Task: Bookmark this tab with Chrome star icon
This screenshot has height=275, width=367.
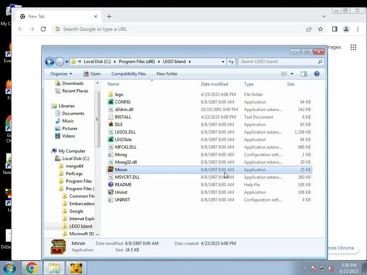Action: coord(320,29)
